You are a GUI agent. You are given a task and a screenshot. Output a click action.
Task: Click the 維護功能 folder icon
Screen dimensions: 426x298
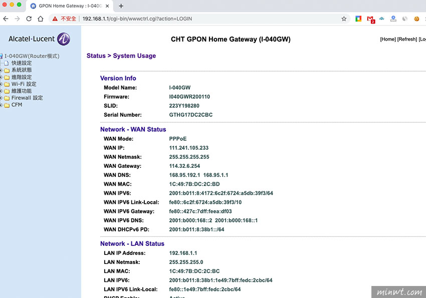pyautogui.click(x=7, y=91)
